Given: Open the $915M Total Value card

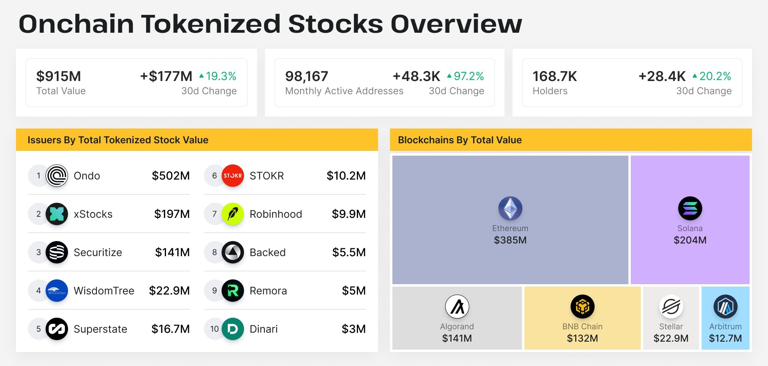Looking at the screenshot, I should [x=136, y=83].
